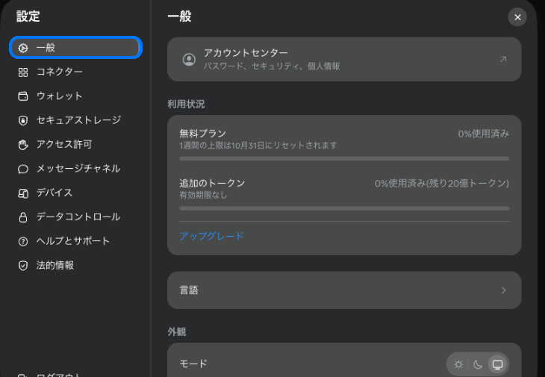
Task: Click the 外観 section heading
Action: 177,331
